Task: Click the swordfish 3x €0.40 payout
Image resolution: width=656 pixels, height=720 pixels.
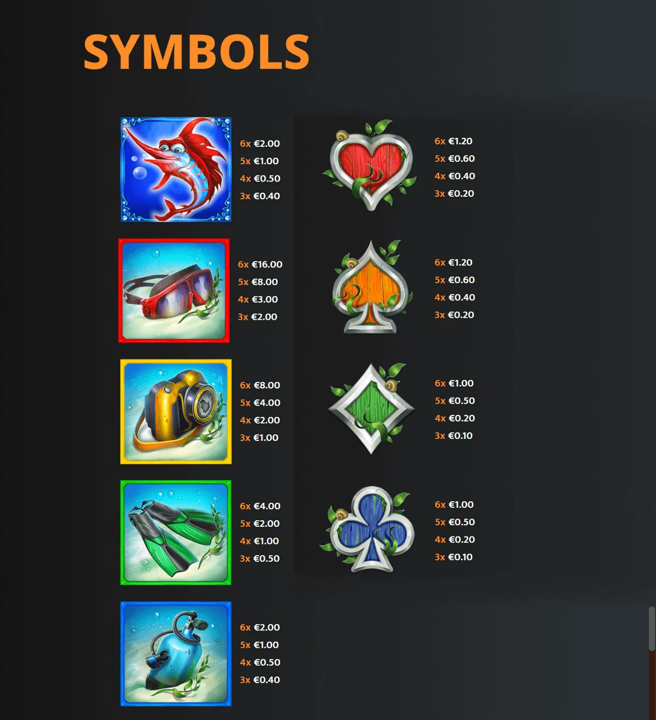Action: (260, 196)
